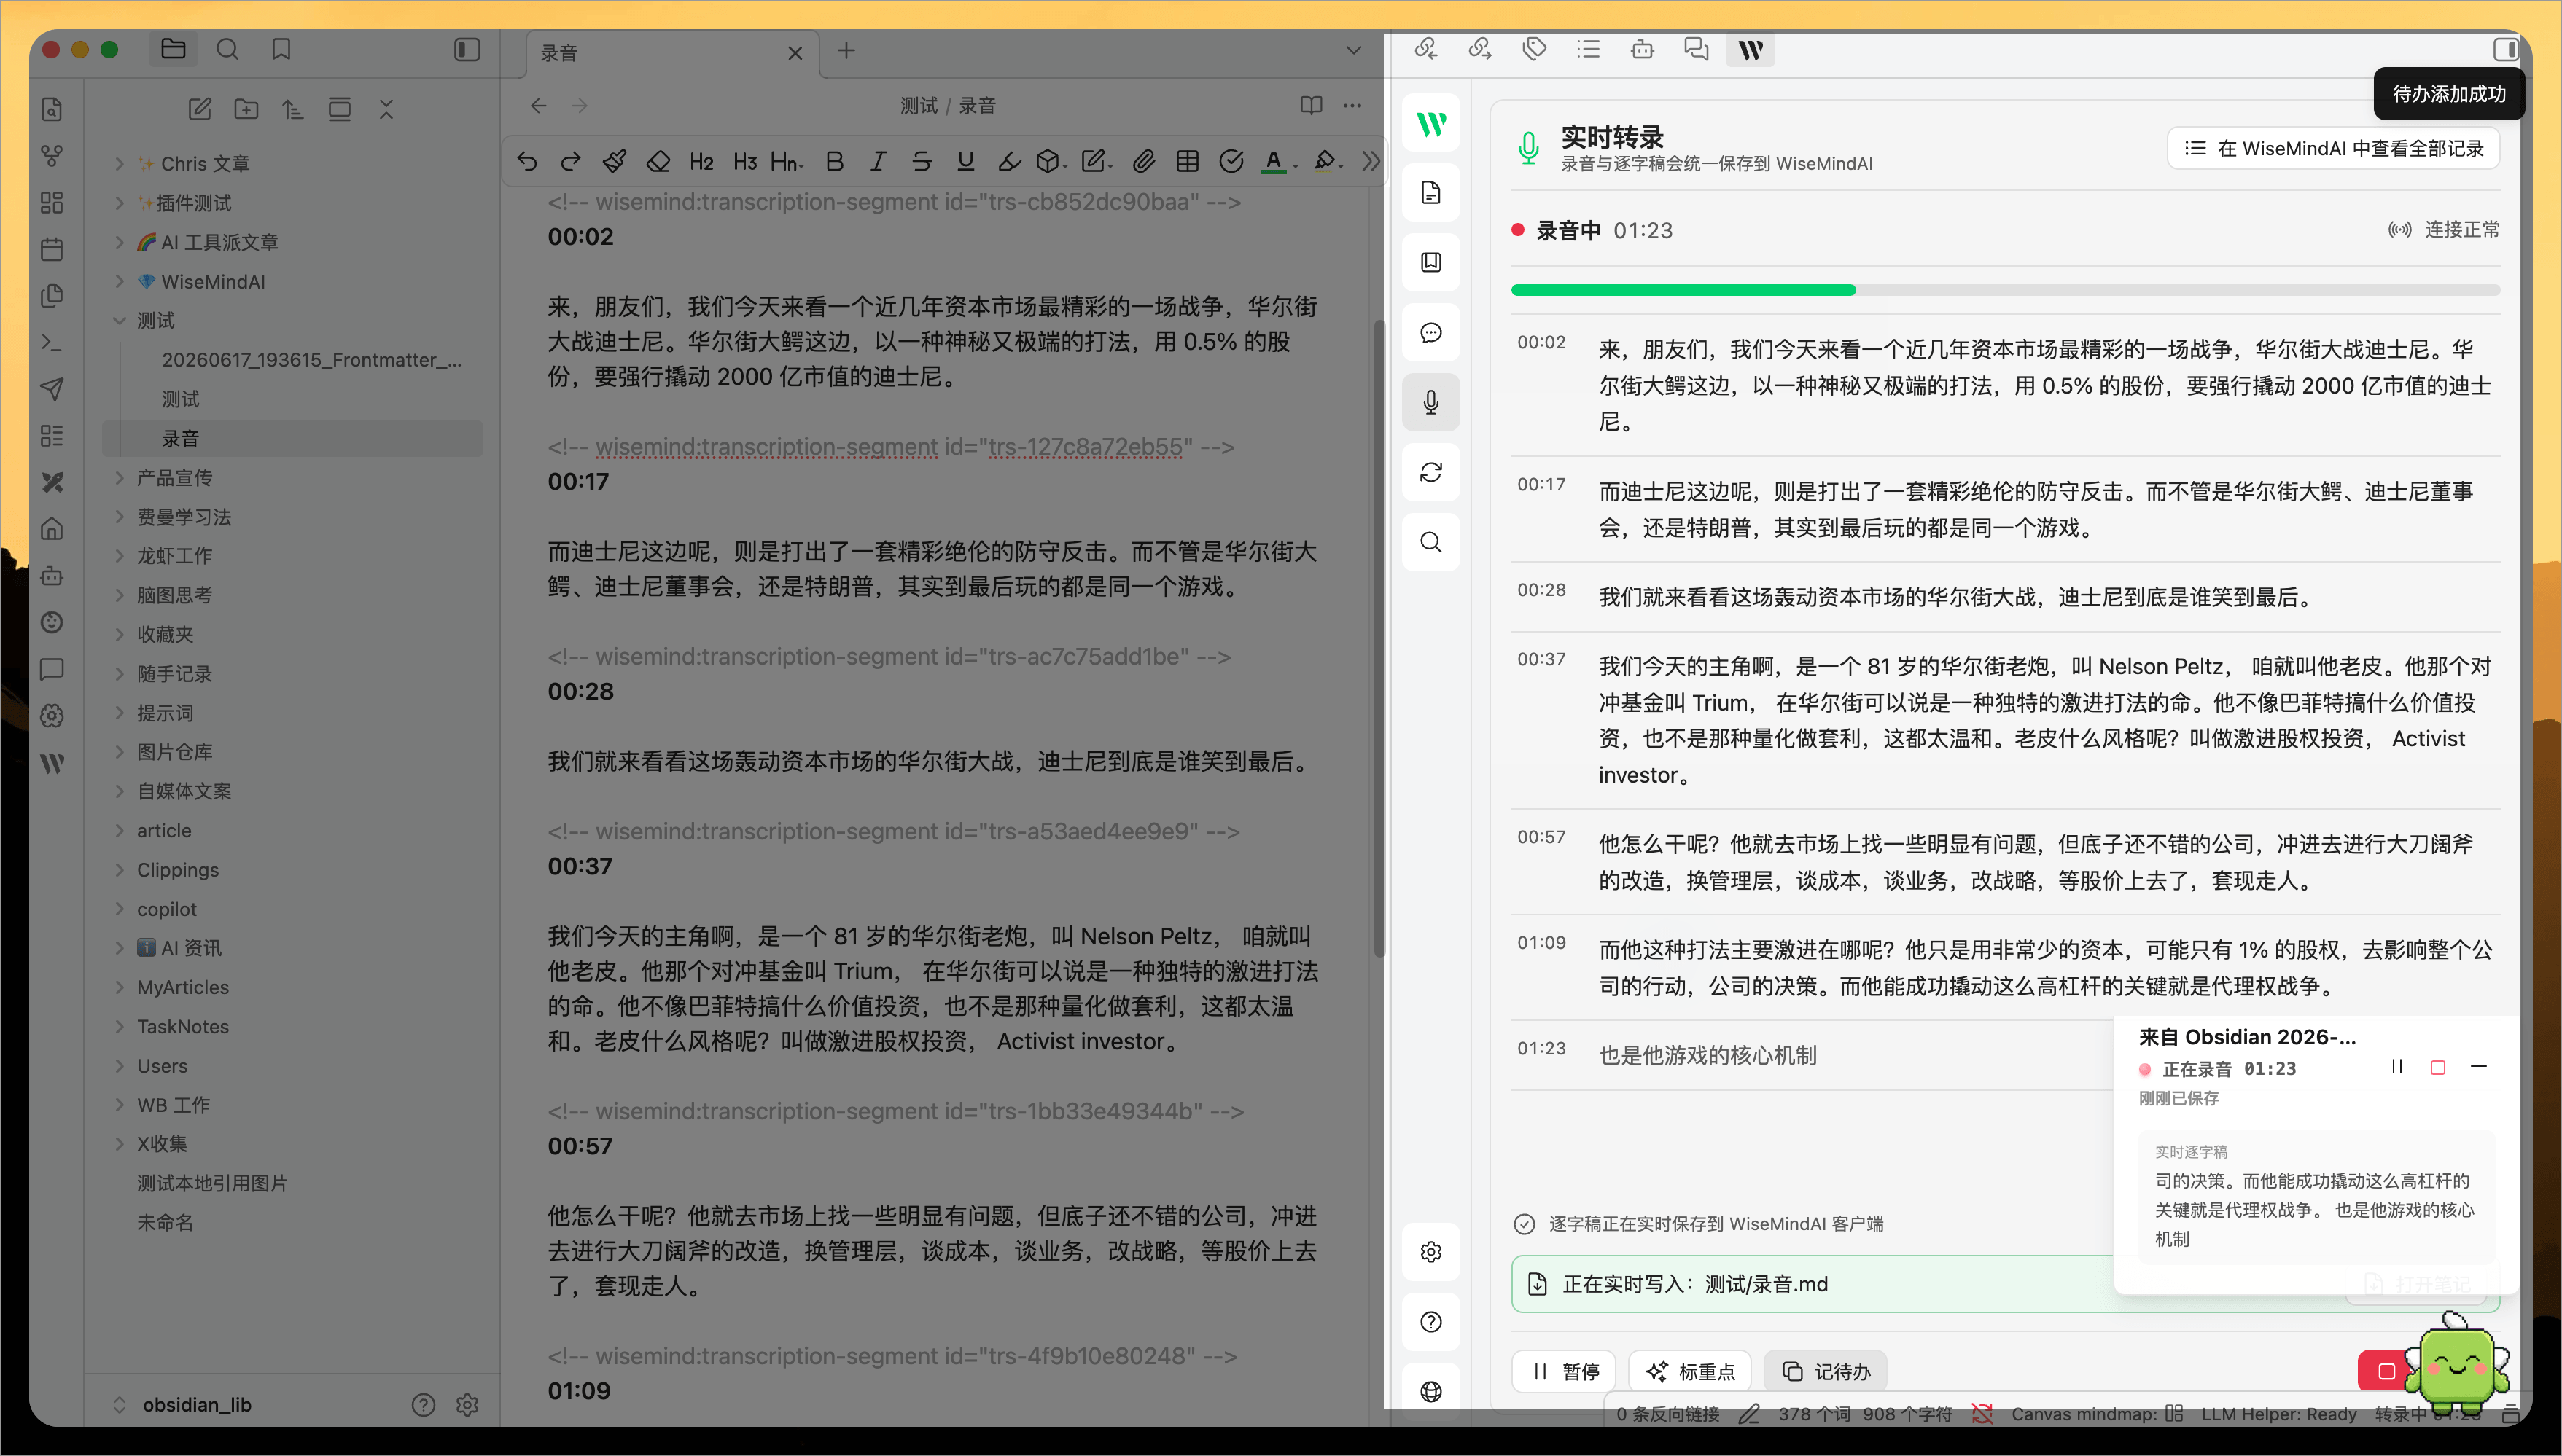Create a new note in file explorer
Image resolution: width=2562 pixels, height=1456 pixels.
coord(200,109)
